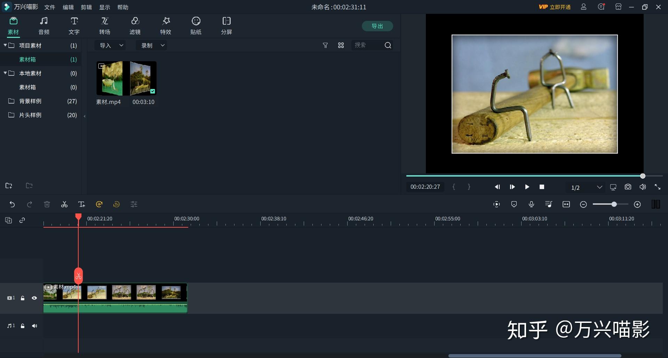This screenshot has height=358, width=668.
Task: Click the filter funnel icon
Action: (325, 45)
